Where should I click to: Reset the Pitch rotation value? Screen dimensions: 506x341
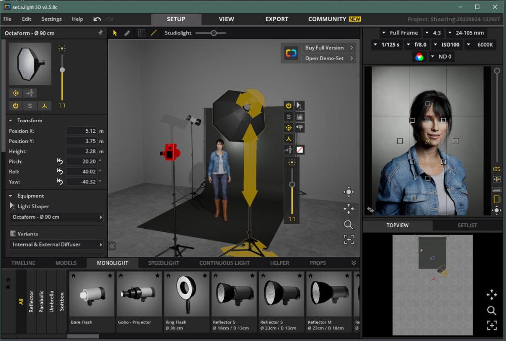[60, 161]
